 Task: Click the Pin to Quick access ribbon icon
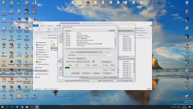pyautogui.click(x=40, y=29)
